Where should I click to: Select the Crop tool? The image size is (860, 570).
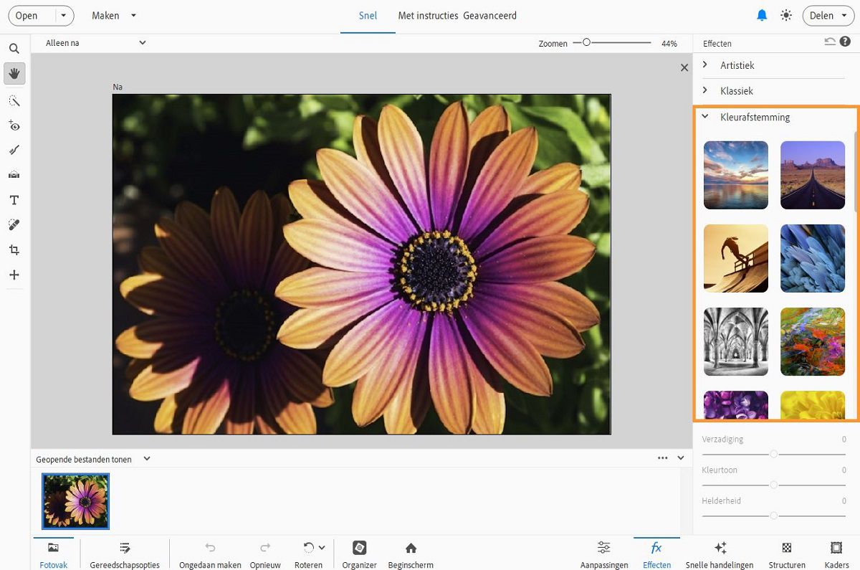(14, 250)
